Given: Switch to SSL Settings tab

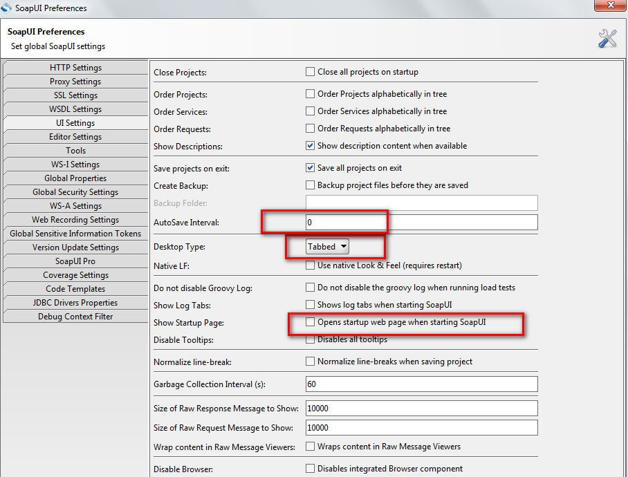Looking at the screenshot, I should 75,95.
